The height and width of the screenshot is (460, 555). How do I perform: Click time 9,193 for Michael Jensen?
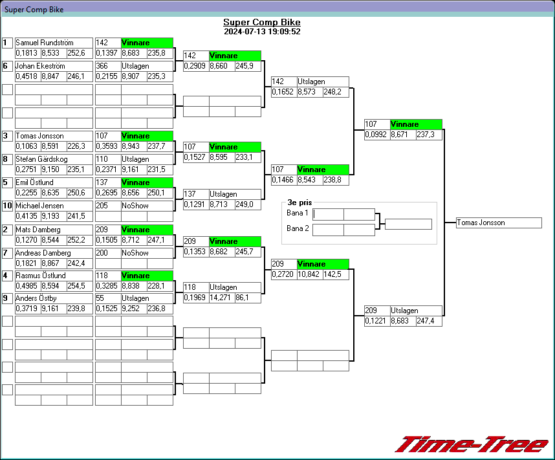54,216
